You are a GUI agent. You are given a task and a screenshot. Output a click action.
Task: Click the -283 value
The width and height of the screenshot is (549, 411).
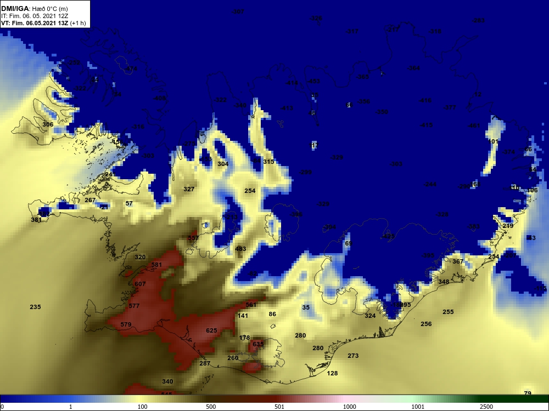click(x=478, y=20)
